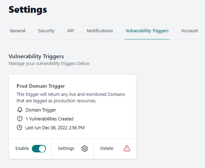The height and width of the screenshot is (168, 205).
Task: Click the Enable label on the trigger card
Action: [22, 148]
